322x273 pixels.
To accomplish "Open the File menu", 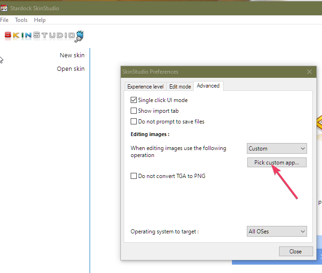I will [x=4, y=20].
